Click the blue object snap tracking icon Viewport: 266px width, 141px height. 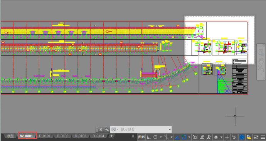[177, 137]
